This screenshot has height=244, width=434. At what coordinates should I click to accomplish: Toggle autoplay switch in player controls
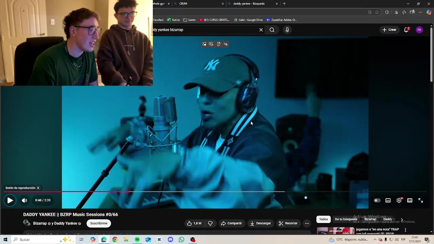pos(377,201)
